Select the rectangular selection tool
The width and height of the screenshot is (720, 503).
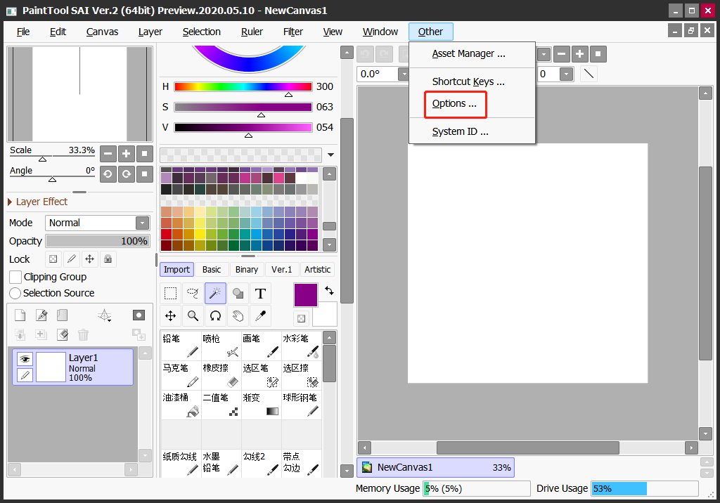[x=170, y=293]
